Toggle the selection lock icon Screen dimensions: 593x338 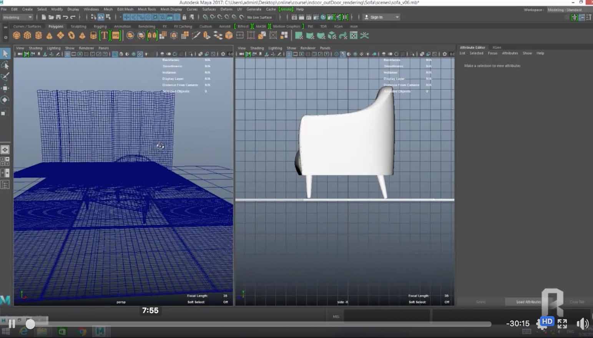[184, 17]
